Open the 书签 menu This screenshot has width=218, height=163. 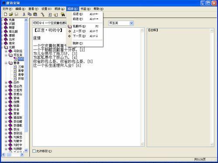tap(85, 9)
